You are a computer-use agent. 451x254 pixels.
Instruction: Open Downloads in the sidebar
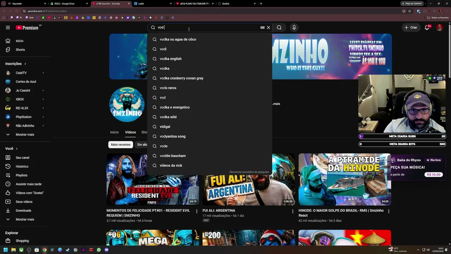click(25, 211)
